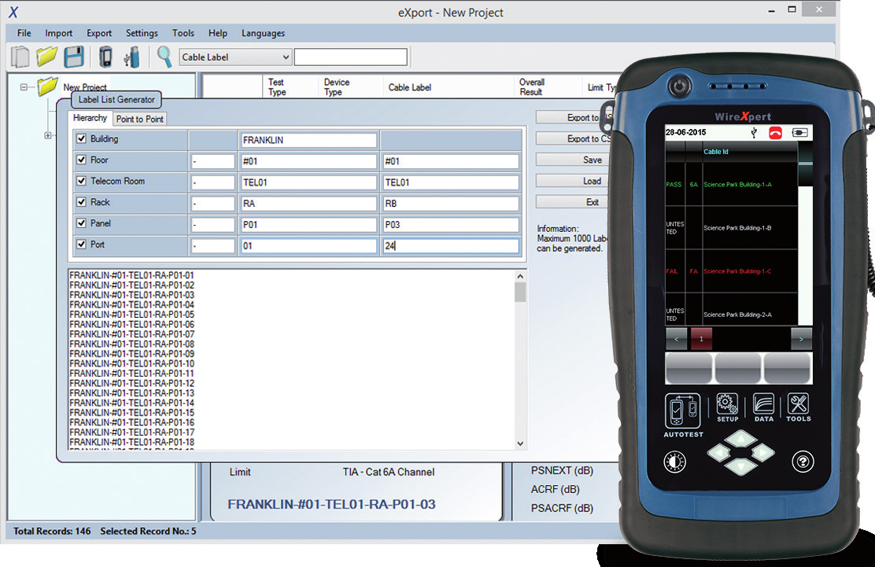Click the label list scroll down arrow
The image size is (875, 567).
[x=520, y=444]
